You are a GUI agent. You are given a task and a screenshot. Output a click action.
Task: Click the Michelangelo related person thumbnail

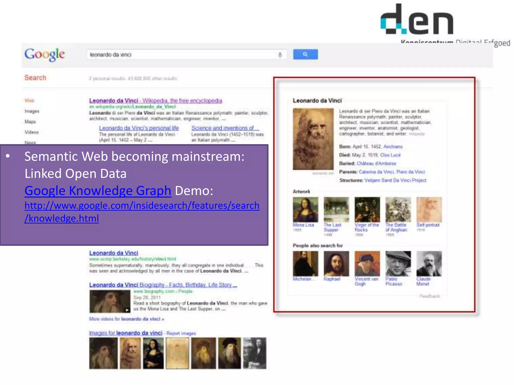[305, 264]
